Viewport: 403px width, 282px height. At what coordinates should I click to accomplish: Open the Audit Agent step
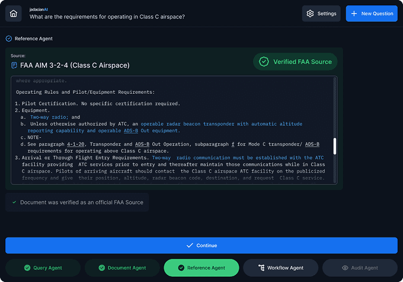click(x=360, y=268)
